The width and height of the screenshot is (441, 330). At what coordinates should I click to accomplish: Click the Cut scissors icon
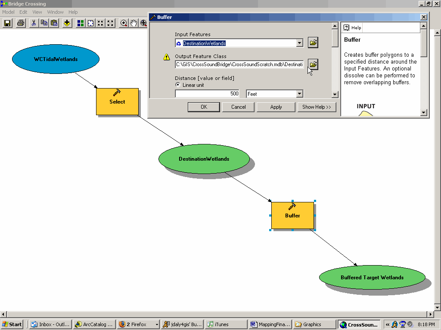click(34, 23)
